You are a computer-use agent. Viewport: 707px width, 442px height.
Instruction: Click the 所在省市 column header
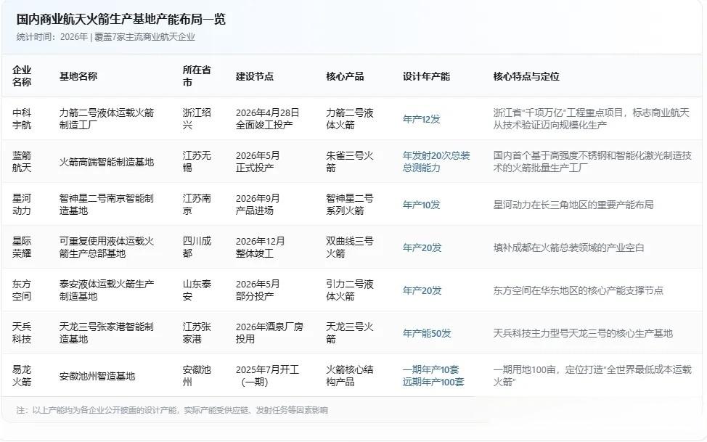point(197,75)
